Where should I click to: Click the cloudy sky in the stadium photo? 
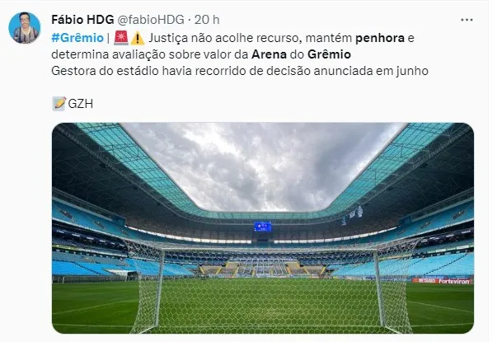tap(263, 165)
